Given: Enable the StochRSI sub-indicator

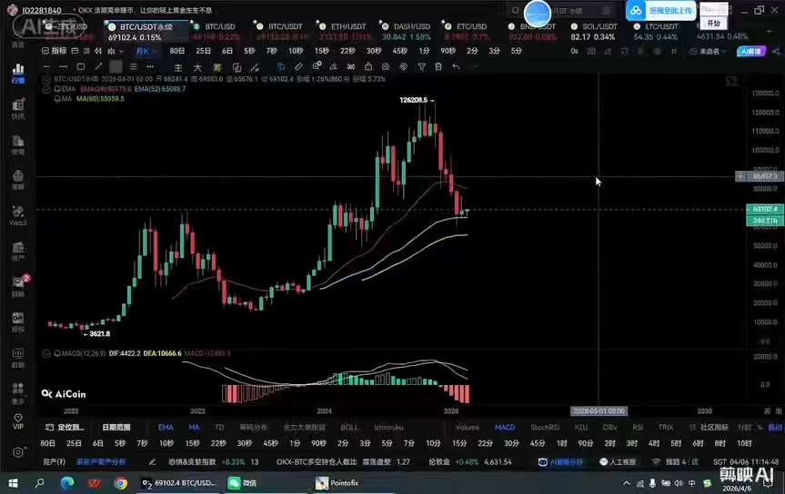Looking at the screenshot, I should (x=545, y=428).
